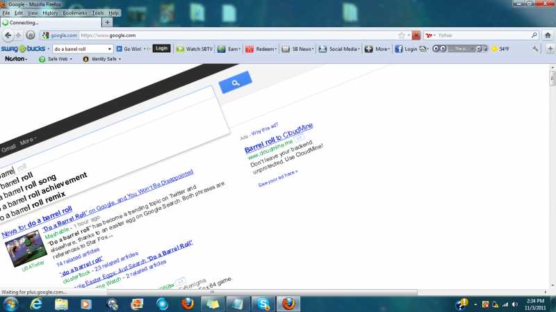Click the '14 related articles' link
The height and width of the screenshot is (312, 556).
pyautogui.click(x=78, y=257)
